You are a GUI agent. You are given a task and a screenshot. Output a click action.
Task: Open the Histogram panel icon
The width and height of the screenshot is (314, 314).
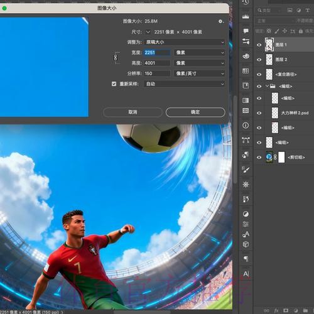pos(246,16)
